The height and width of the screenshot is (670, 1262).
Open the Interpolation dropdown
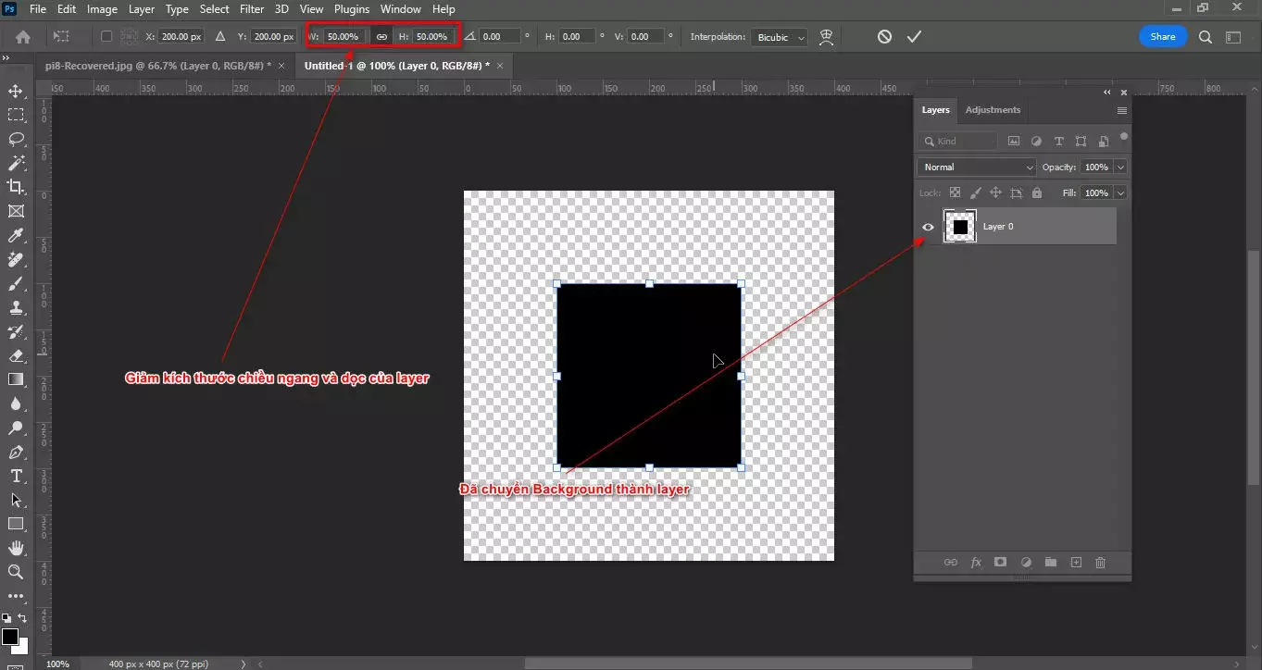(x=776, y=37)
